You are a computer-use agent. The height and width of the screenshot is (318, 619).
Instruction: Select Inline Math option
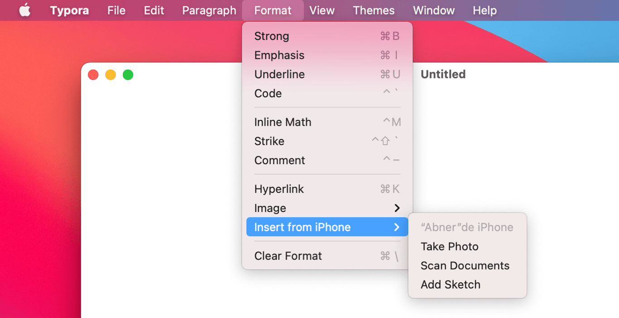point(283,122)
